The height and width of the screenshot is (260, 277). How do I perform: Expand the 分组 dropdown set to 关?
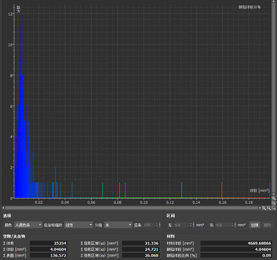pyautogui.click(x=118, y=225)
